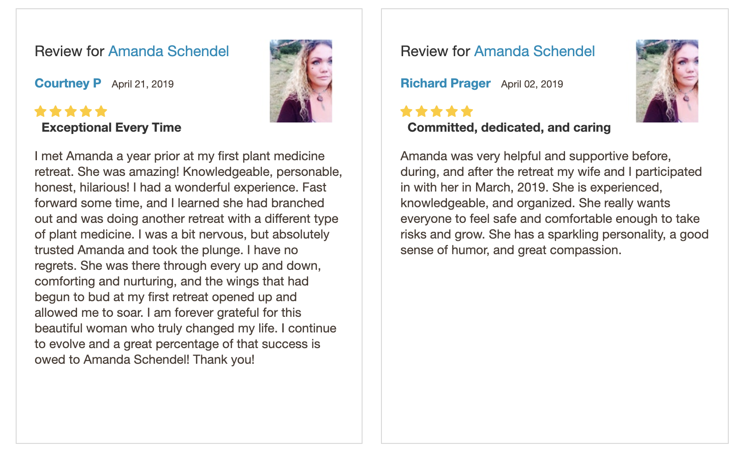Image resolution: width=738 pixels, height=454 pixels.
Task: Click fourth star in Richard Prager's rating
Action: click(x=452, y=111)
